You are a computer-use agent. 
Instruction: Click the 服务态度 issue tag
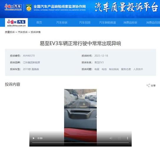126,69
